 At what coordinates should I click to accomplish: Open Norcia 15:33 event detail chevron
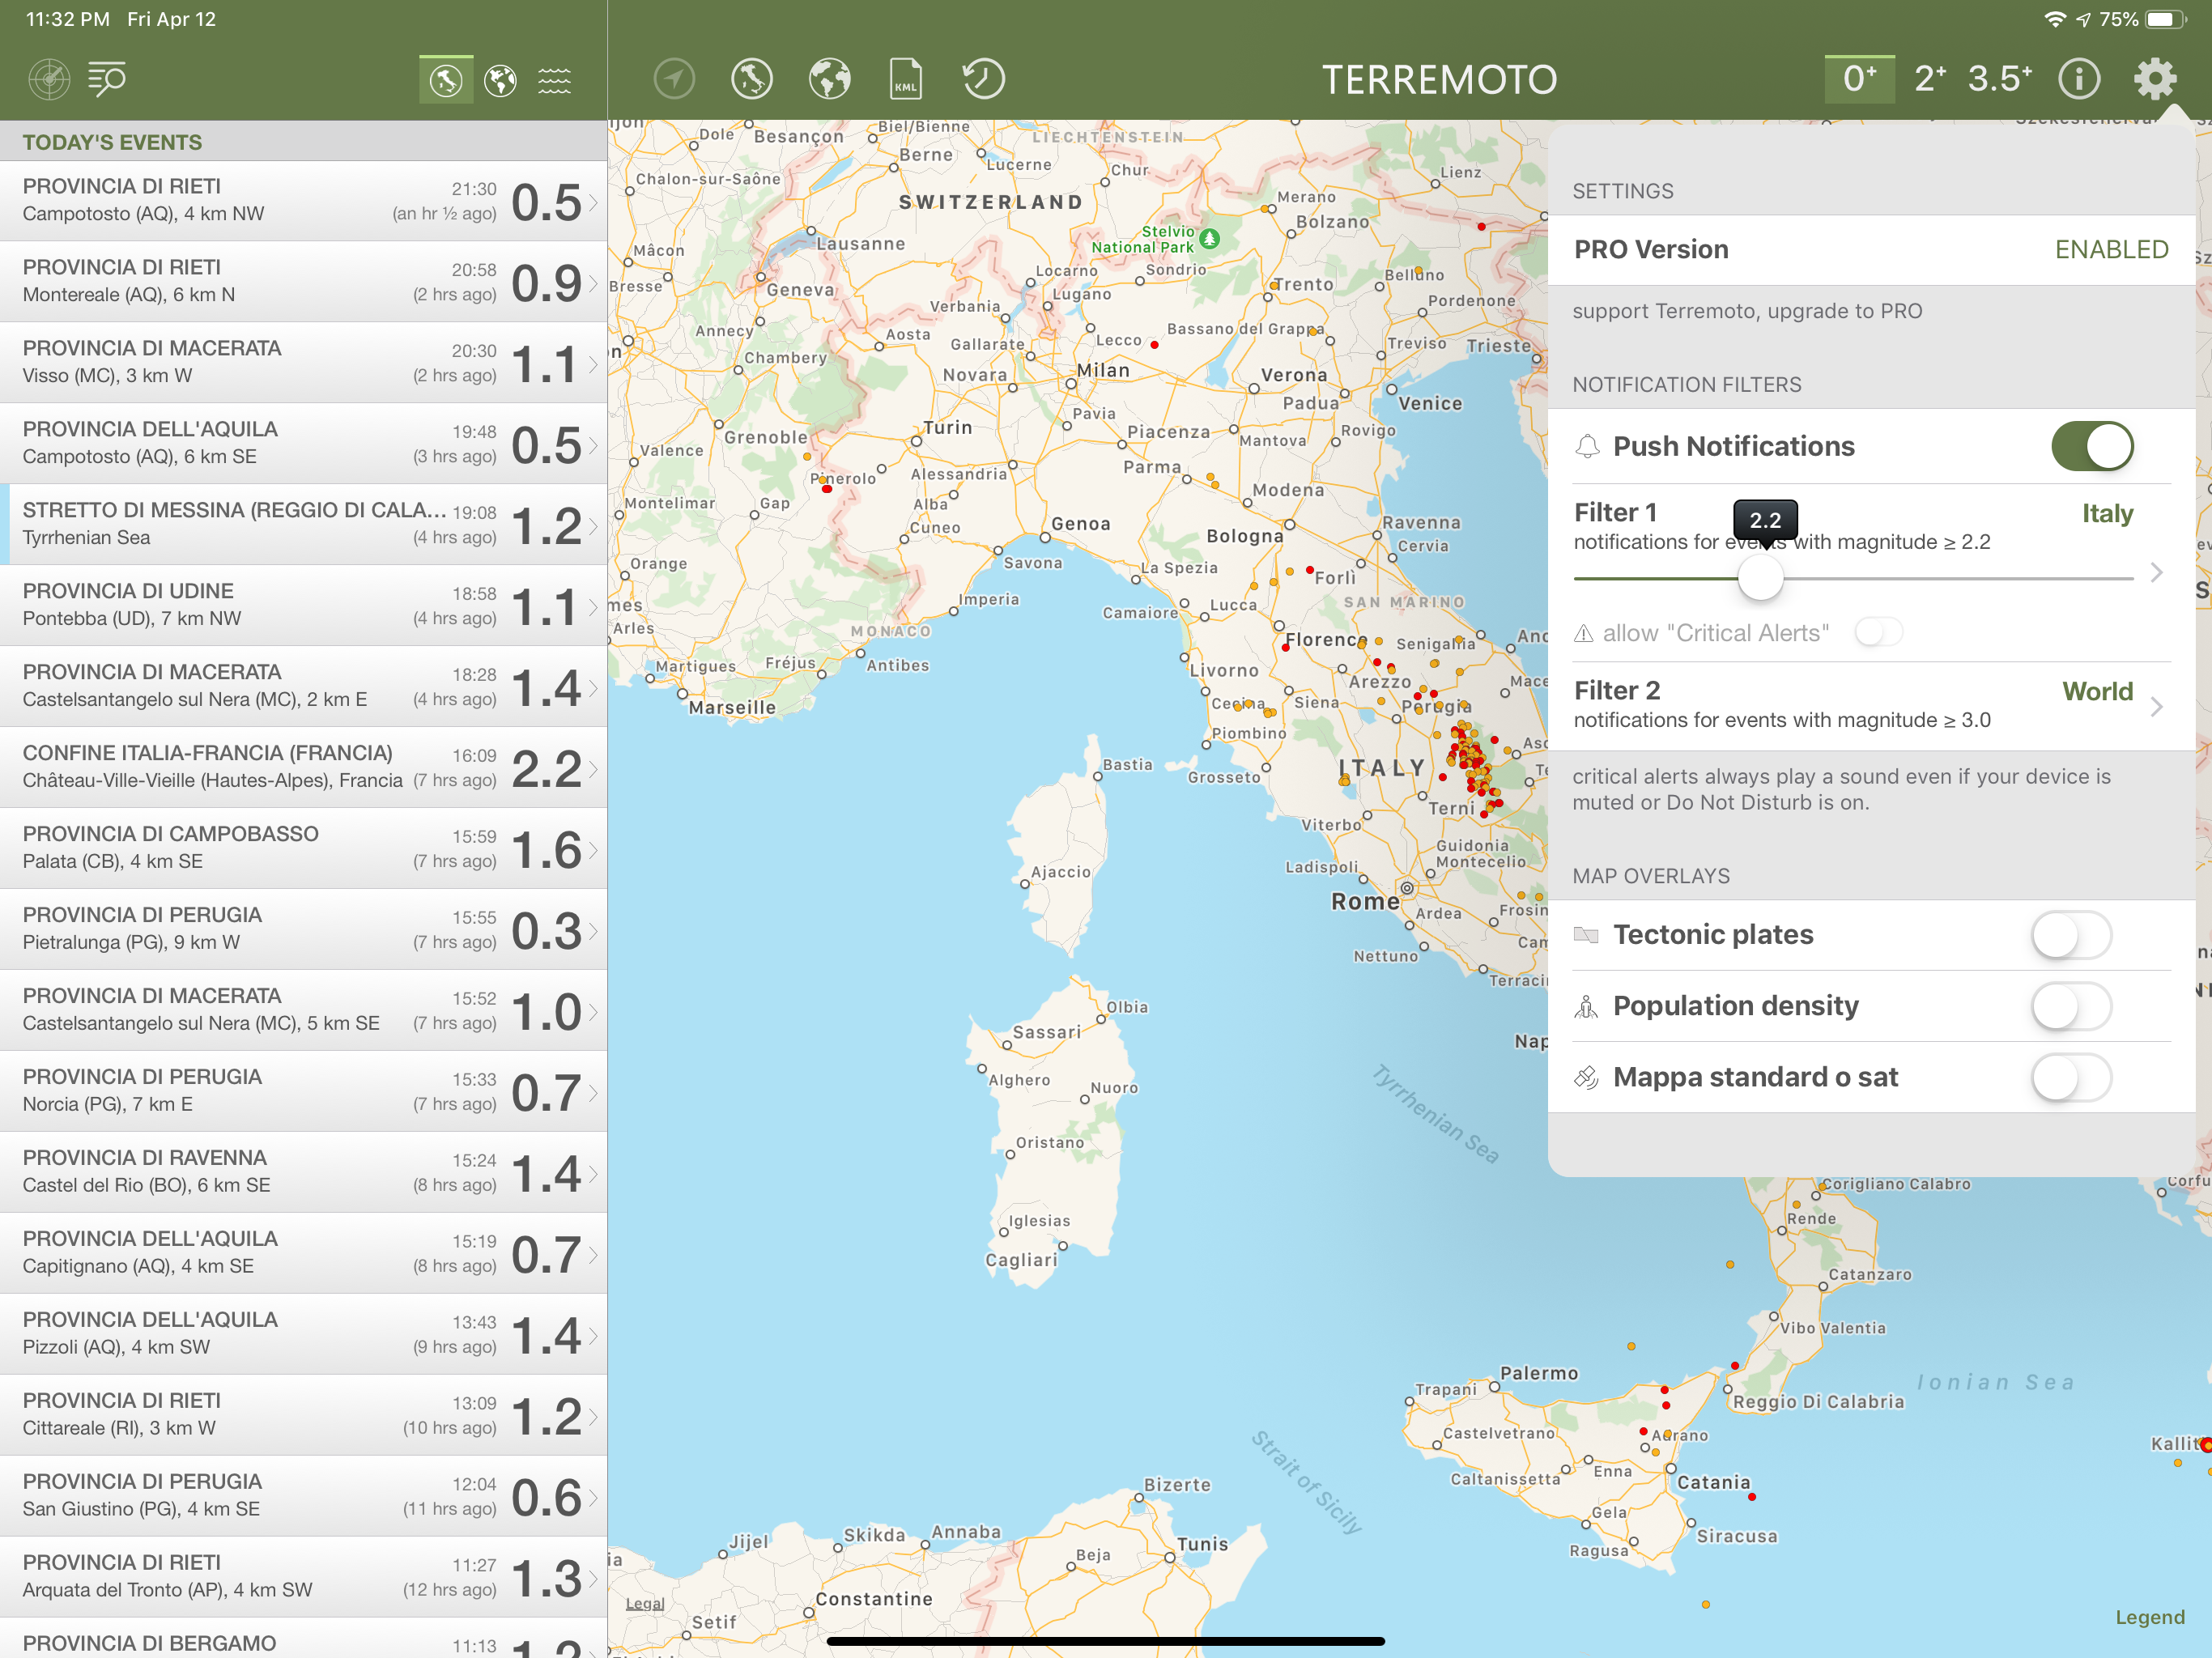[x=593, y=1093]
